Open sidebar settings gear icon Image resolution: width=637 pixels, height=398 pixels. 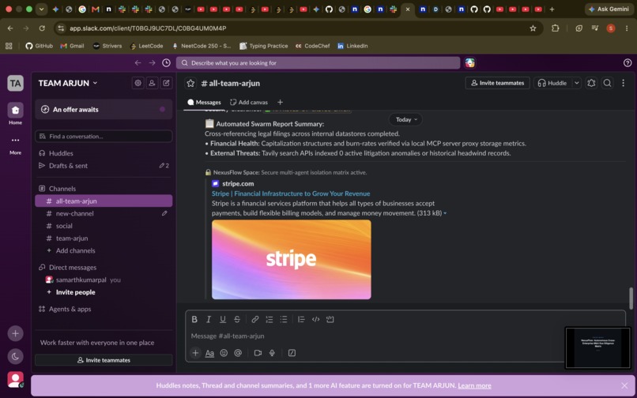point(138,83)
